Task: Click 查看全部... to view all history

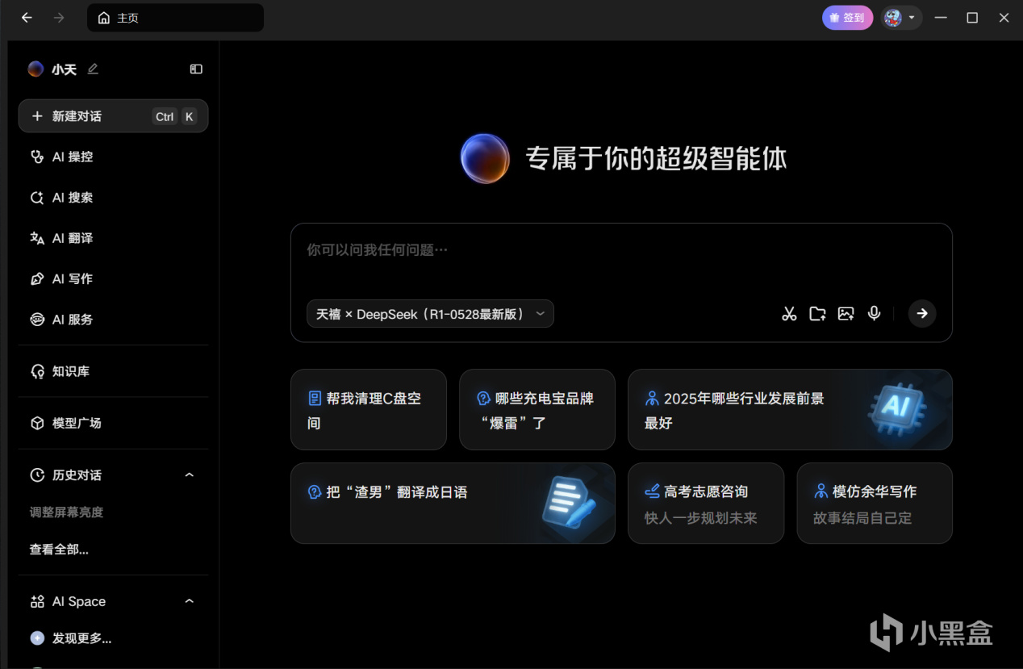Action: [59, 550]
